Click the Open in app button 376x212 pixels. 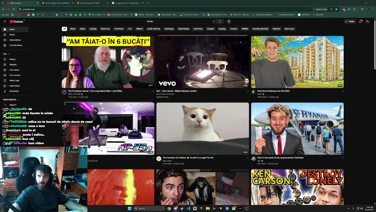pyautogui.click(x=320, y=9)
